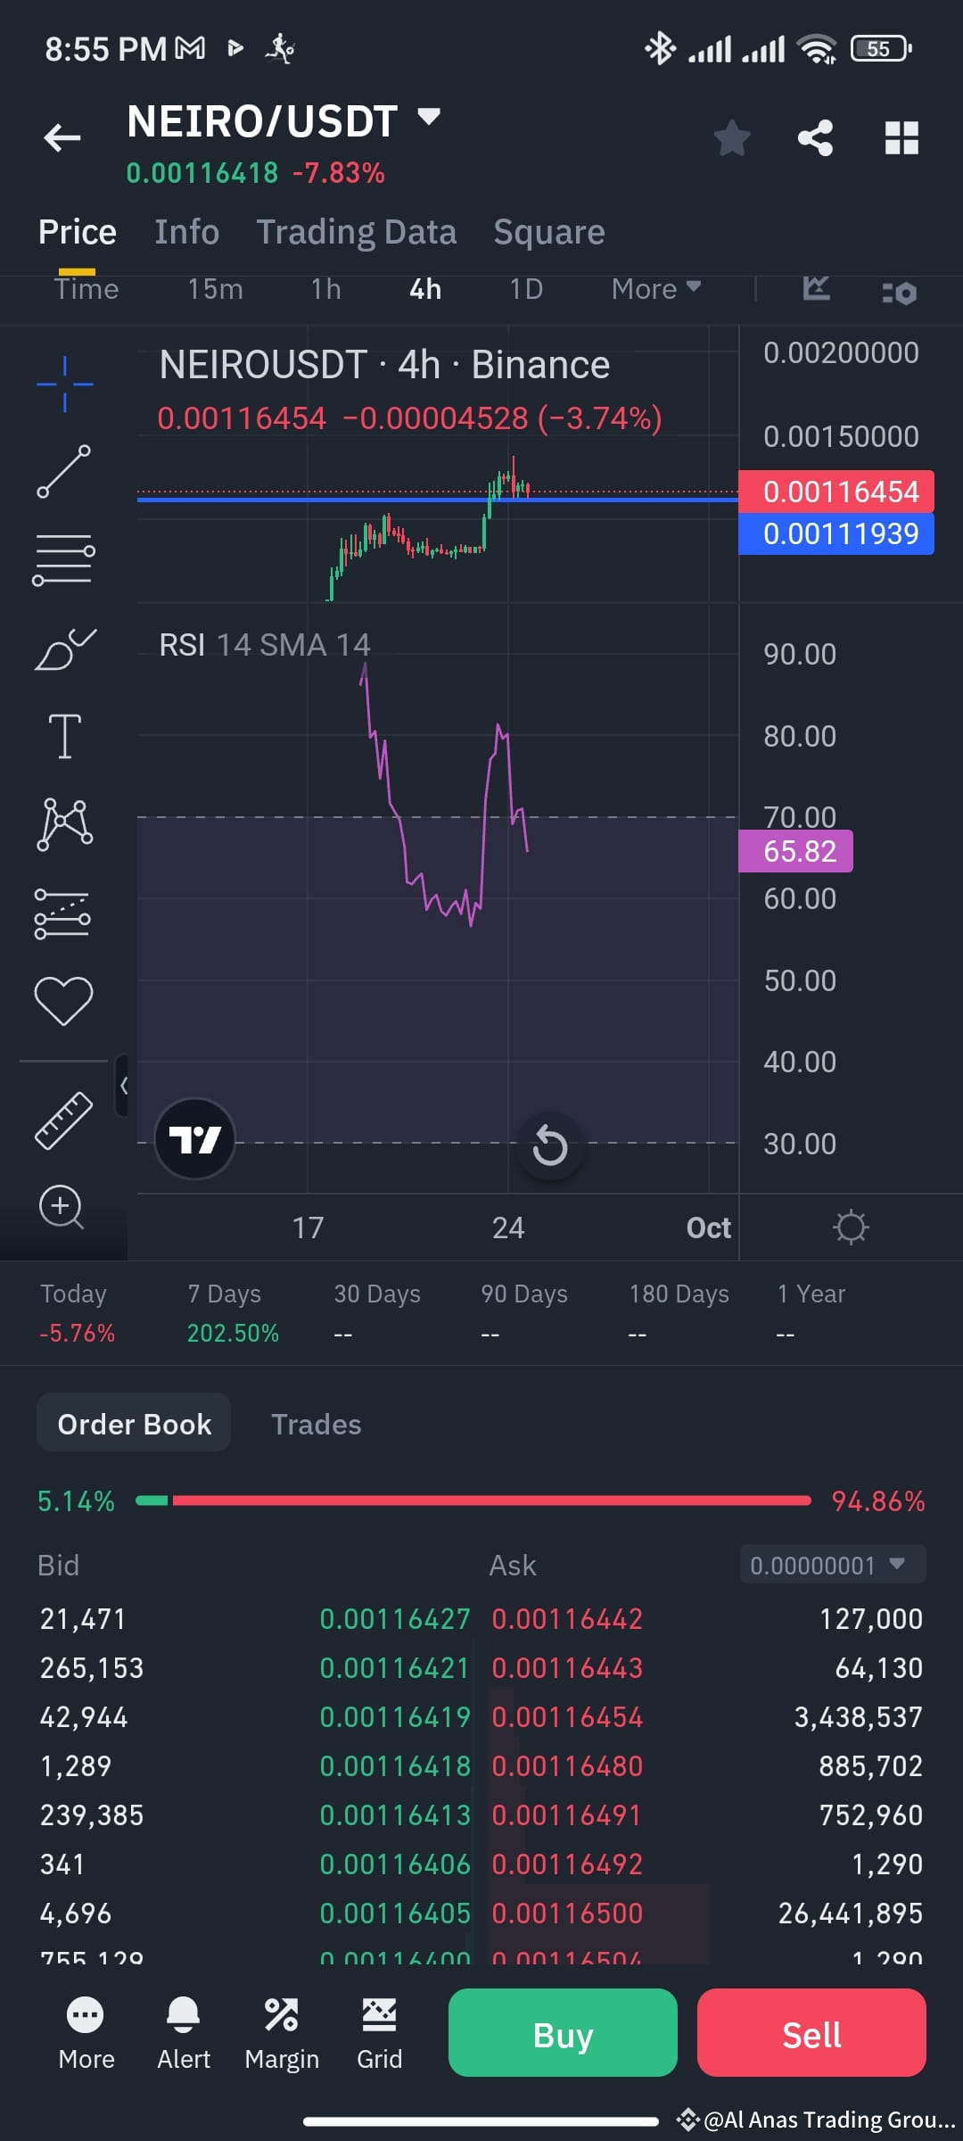963x2141 pixels.
Task: Switch to the Price tab
Action: (x=78, y=232)
